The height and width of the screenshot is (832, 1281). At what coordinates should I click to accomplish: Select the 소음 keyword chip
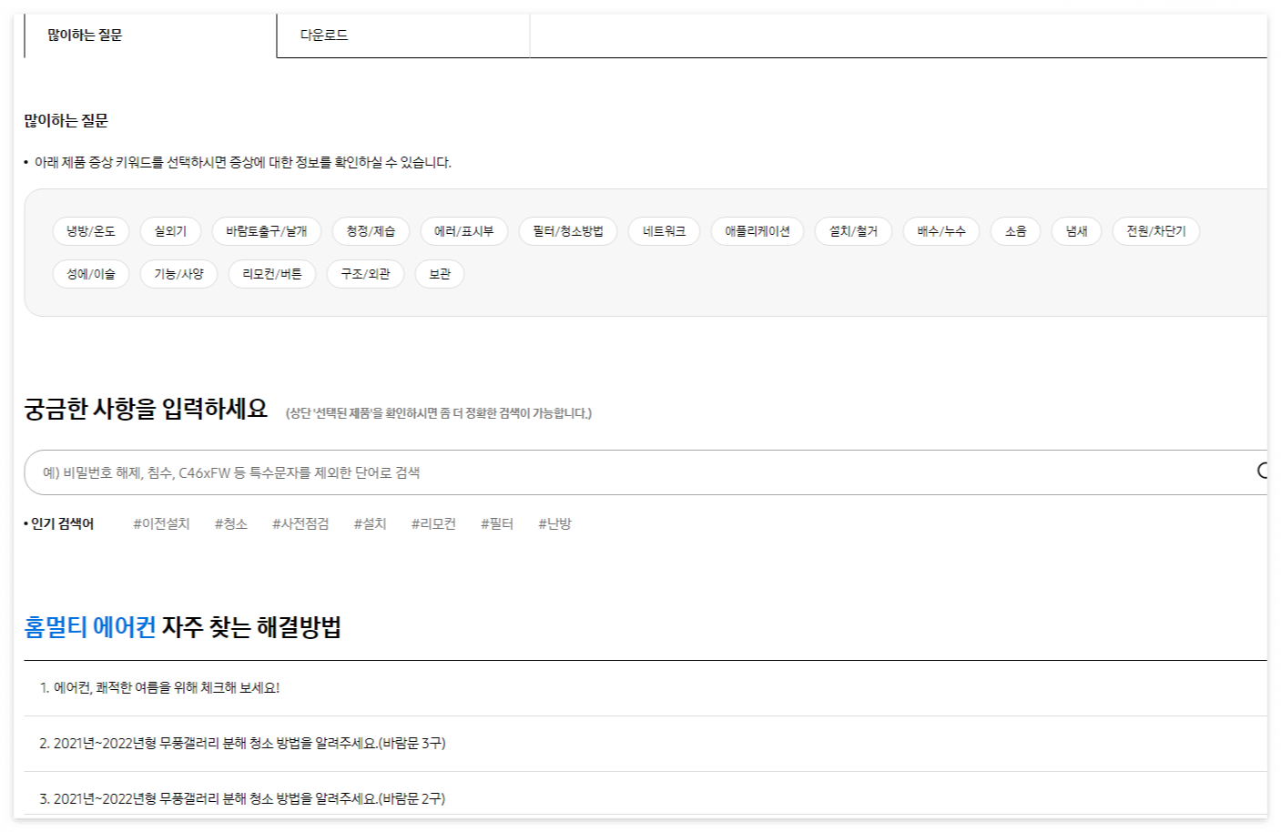click(x=1016, y=231)
